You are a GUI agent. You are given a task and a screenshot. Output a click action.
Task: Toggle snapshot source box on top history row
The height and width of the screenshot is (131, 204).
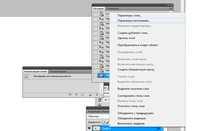tap(95, 14)
